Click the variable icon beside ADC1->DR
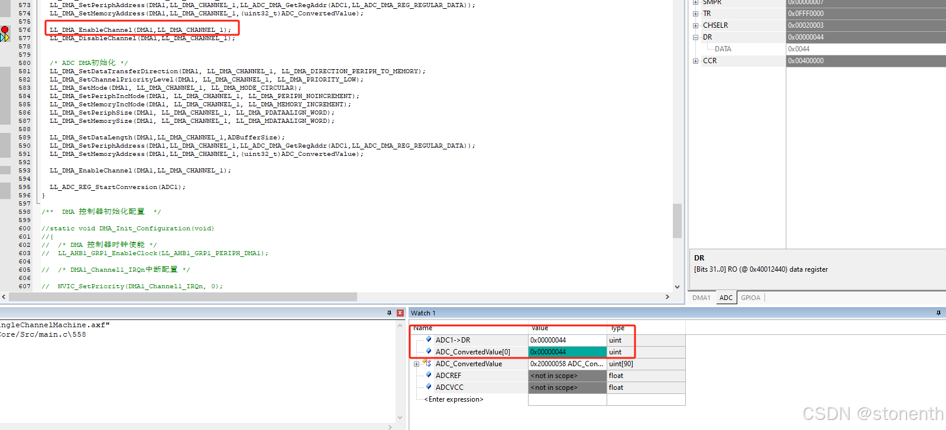 (429, 340)
